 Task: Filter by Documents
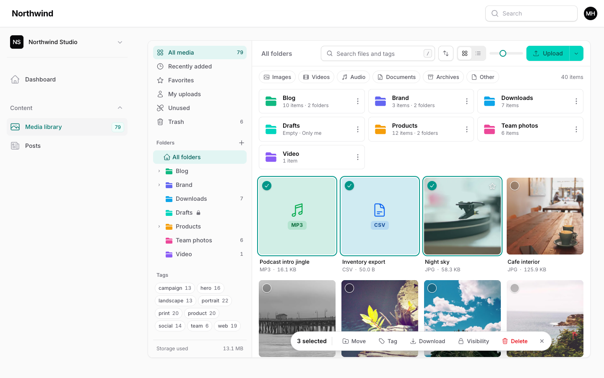tap(396, 77)
